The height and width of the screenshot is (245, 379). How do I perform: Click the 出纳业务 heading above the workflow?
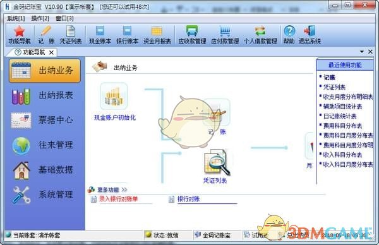point(126,68)
